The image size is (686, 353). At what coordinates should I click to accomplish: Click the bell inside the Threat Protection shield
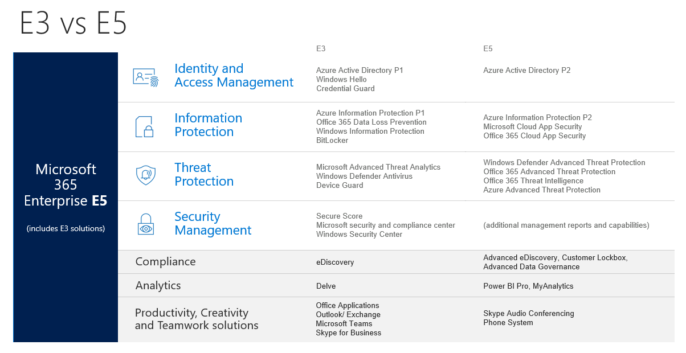(145, 174)
